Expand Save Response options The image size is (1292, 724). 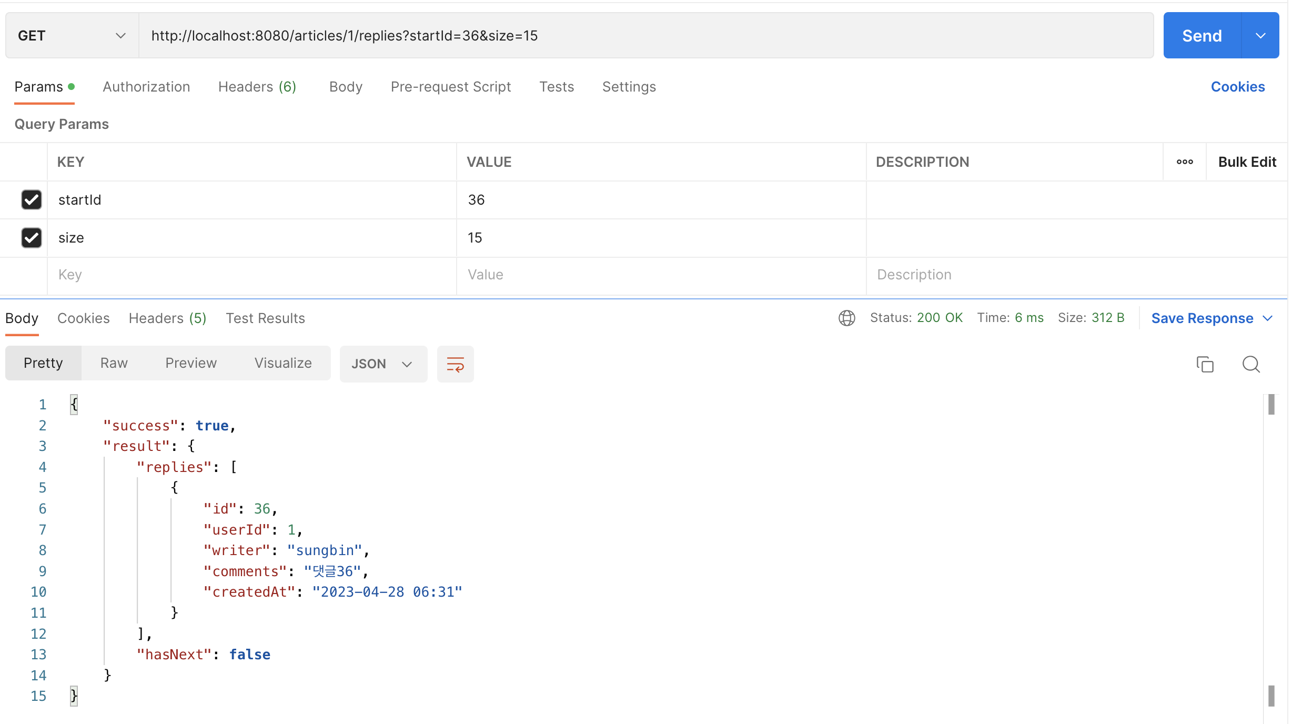click(x=1267, y=318)
